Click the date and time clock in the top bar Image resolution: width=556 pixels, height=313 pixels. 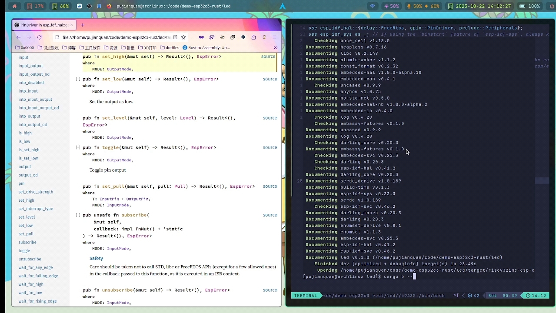click(479, 6)
